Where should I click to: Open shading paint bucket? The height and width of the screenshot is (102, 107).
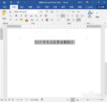(58, 20)
